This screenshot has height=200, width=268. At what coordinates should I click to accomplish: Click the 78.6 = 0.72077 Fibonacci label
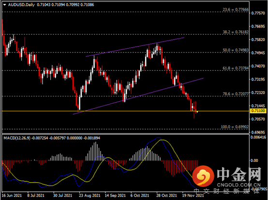click(x=236, y=94)
